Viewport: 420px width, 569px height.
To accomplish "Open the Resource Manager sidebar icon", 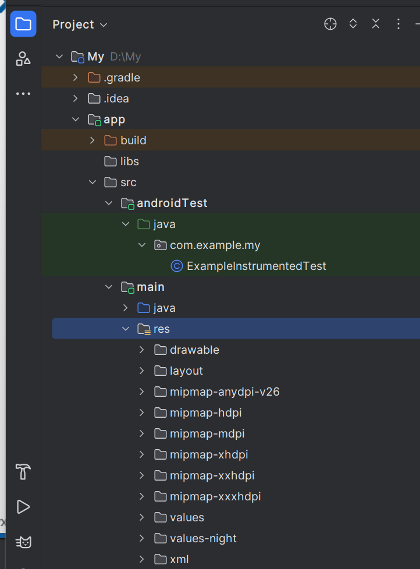I will (23, 58).
